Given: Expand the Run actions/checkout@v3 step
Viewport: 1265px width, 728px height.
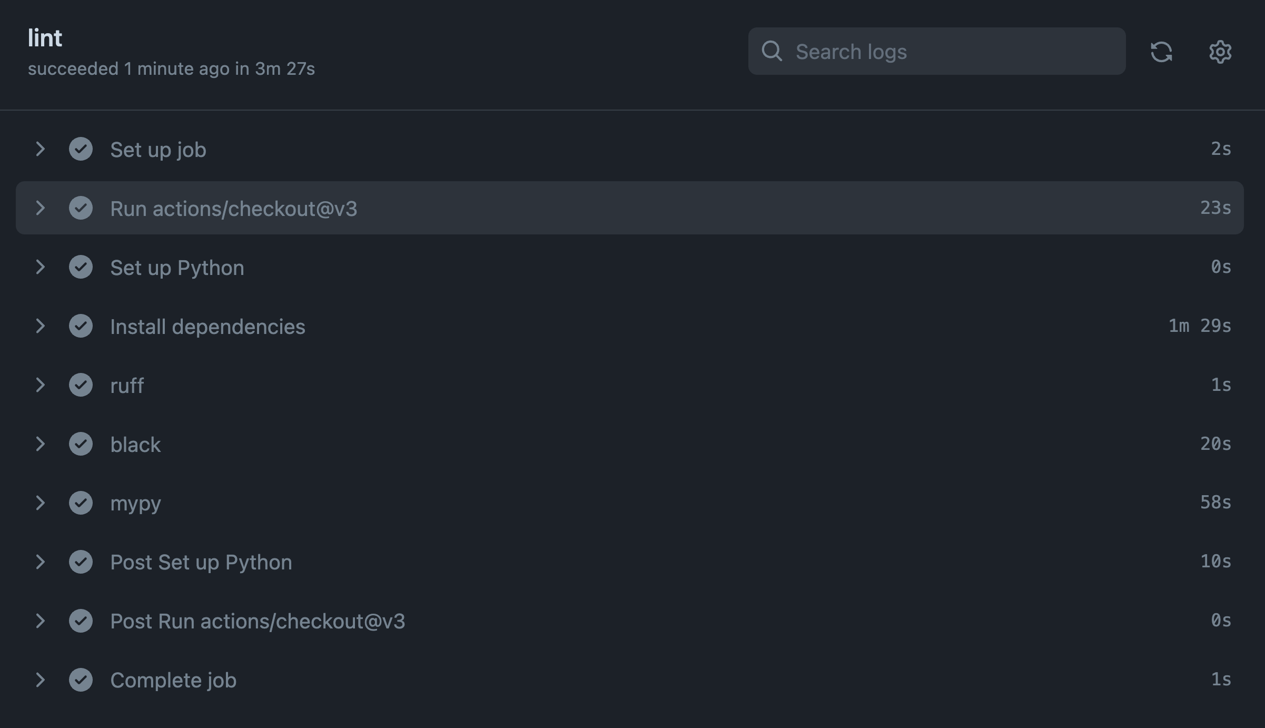Looking at the screenshot, I should [x=41, y=208].
